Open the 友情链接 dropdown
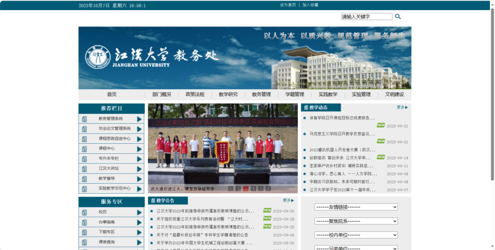This screenshot has height=250, width=495. [x=356, y=207]
